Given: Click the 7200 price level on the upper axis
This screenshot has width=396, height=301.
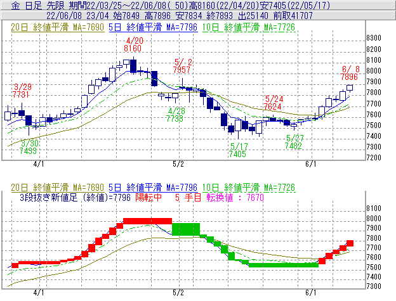Looking at the screenshot, I should (x=374, y=158).
